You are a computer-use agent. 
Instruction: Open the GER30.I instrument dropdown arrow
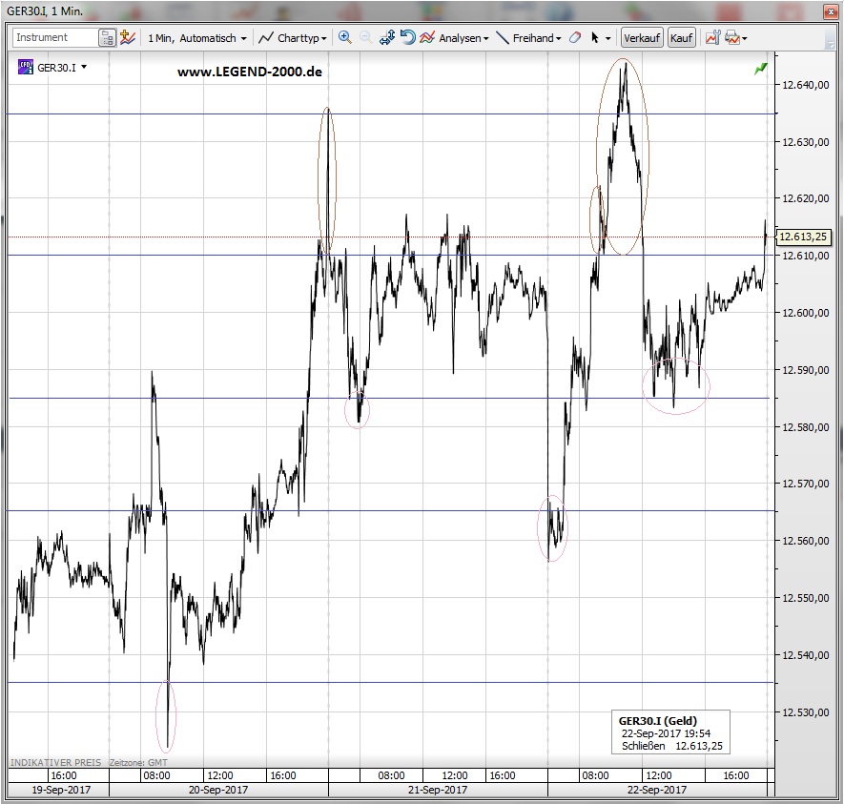tap(84, 68)
